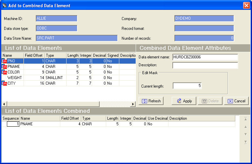Click the move-up arrow icon

[x=245, y=127]
